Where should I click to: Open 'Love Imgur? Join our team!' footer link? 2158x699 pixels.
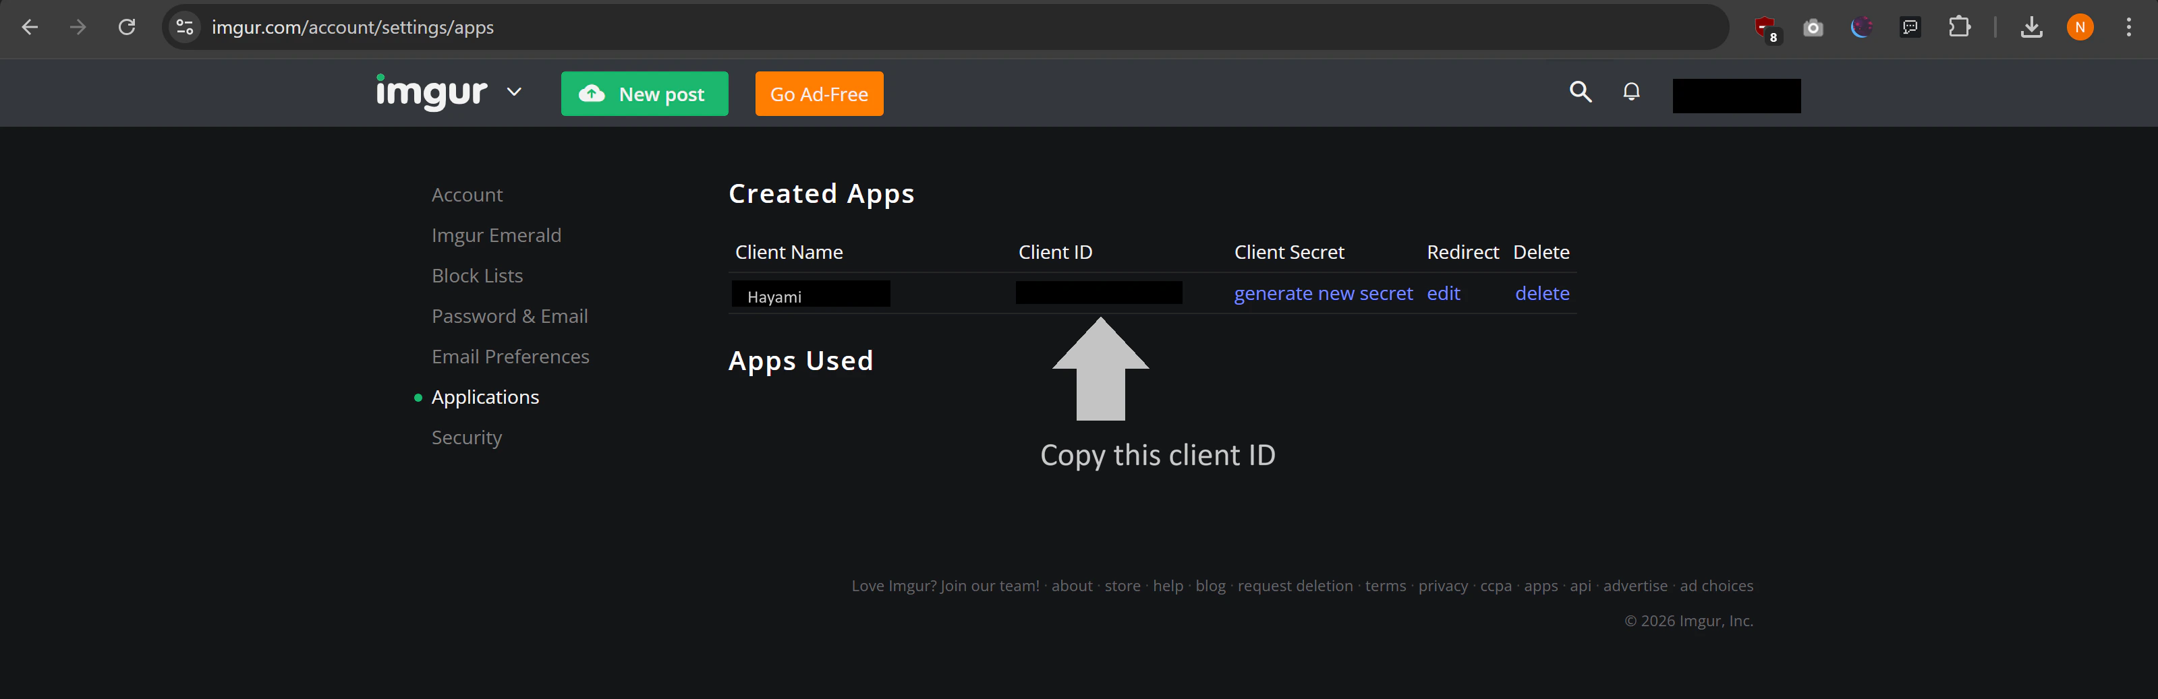click(x=945, y=586)
